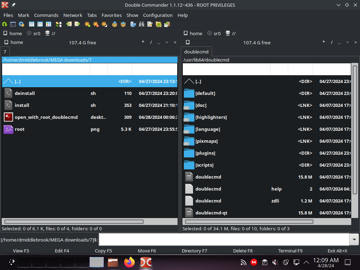Select the sr0 drive in right panel
Image resolution: width=360 pixels, height=270 pixels.
pos(214,33)
